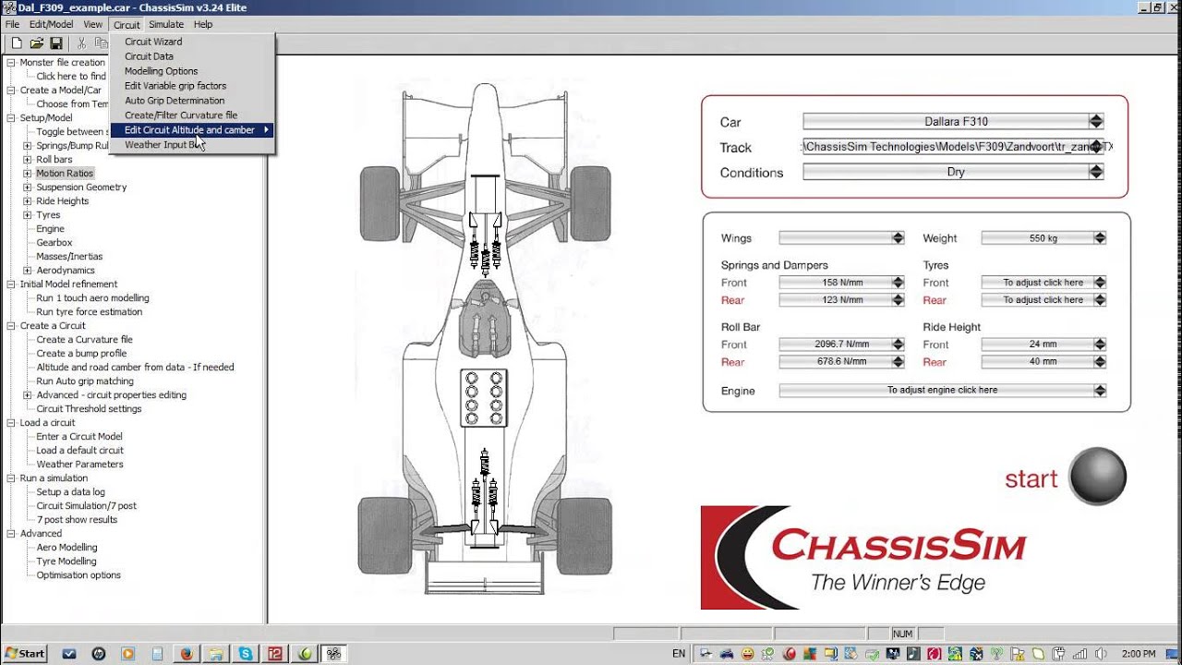The width and height of the screenshot is (1182, 665).
Task: Click the Front ride height 24 mm field
Action: click(x=1043, y=345)
